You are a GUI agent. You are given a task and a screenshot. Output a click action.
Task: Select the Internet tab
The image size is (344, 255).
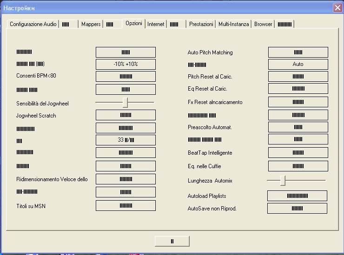point(156,24)
